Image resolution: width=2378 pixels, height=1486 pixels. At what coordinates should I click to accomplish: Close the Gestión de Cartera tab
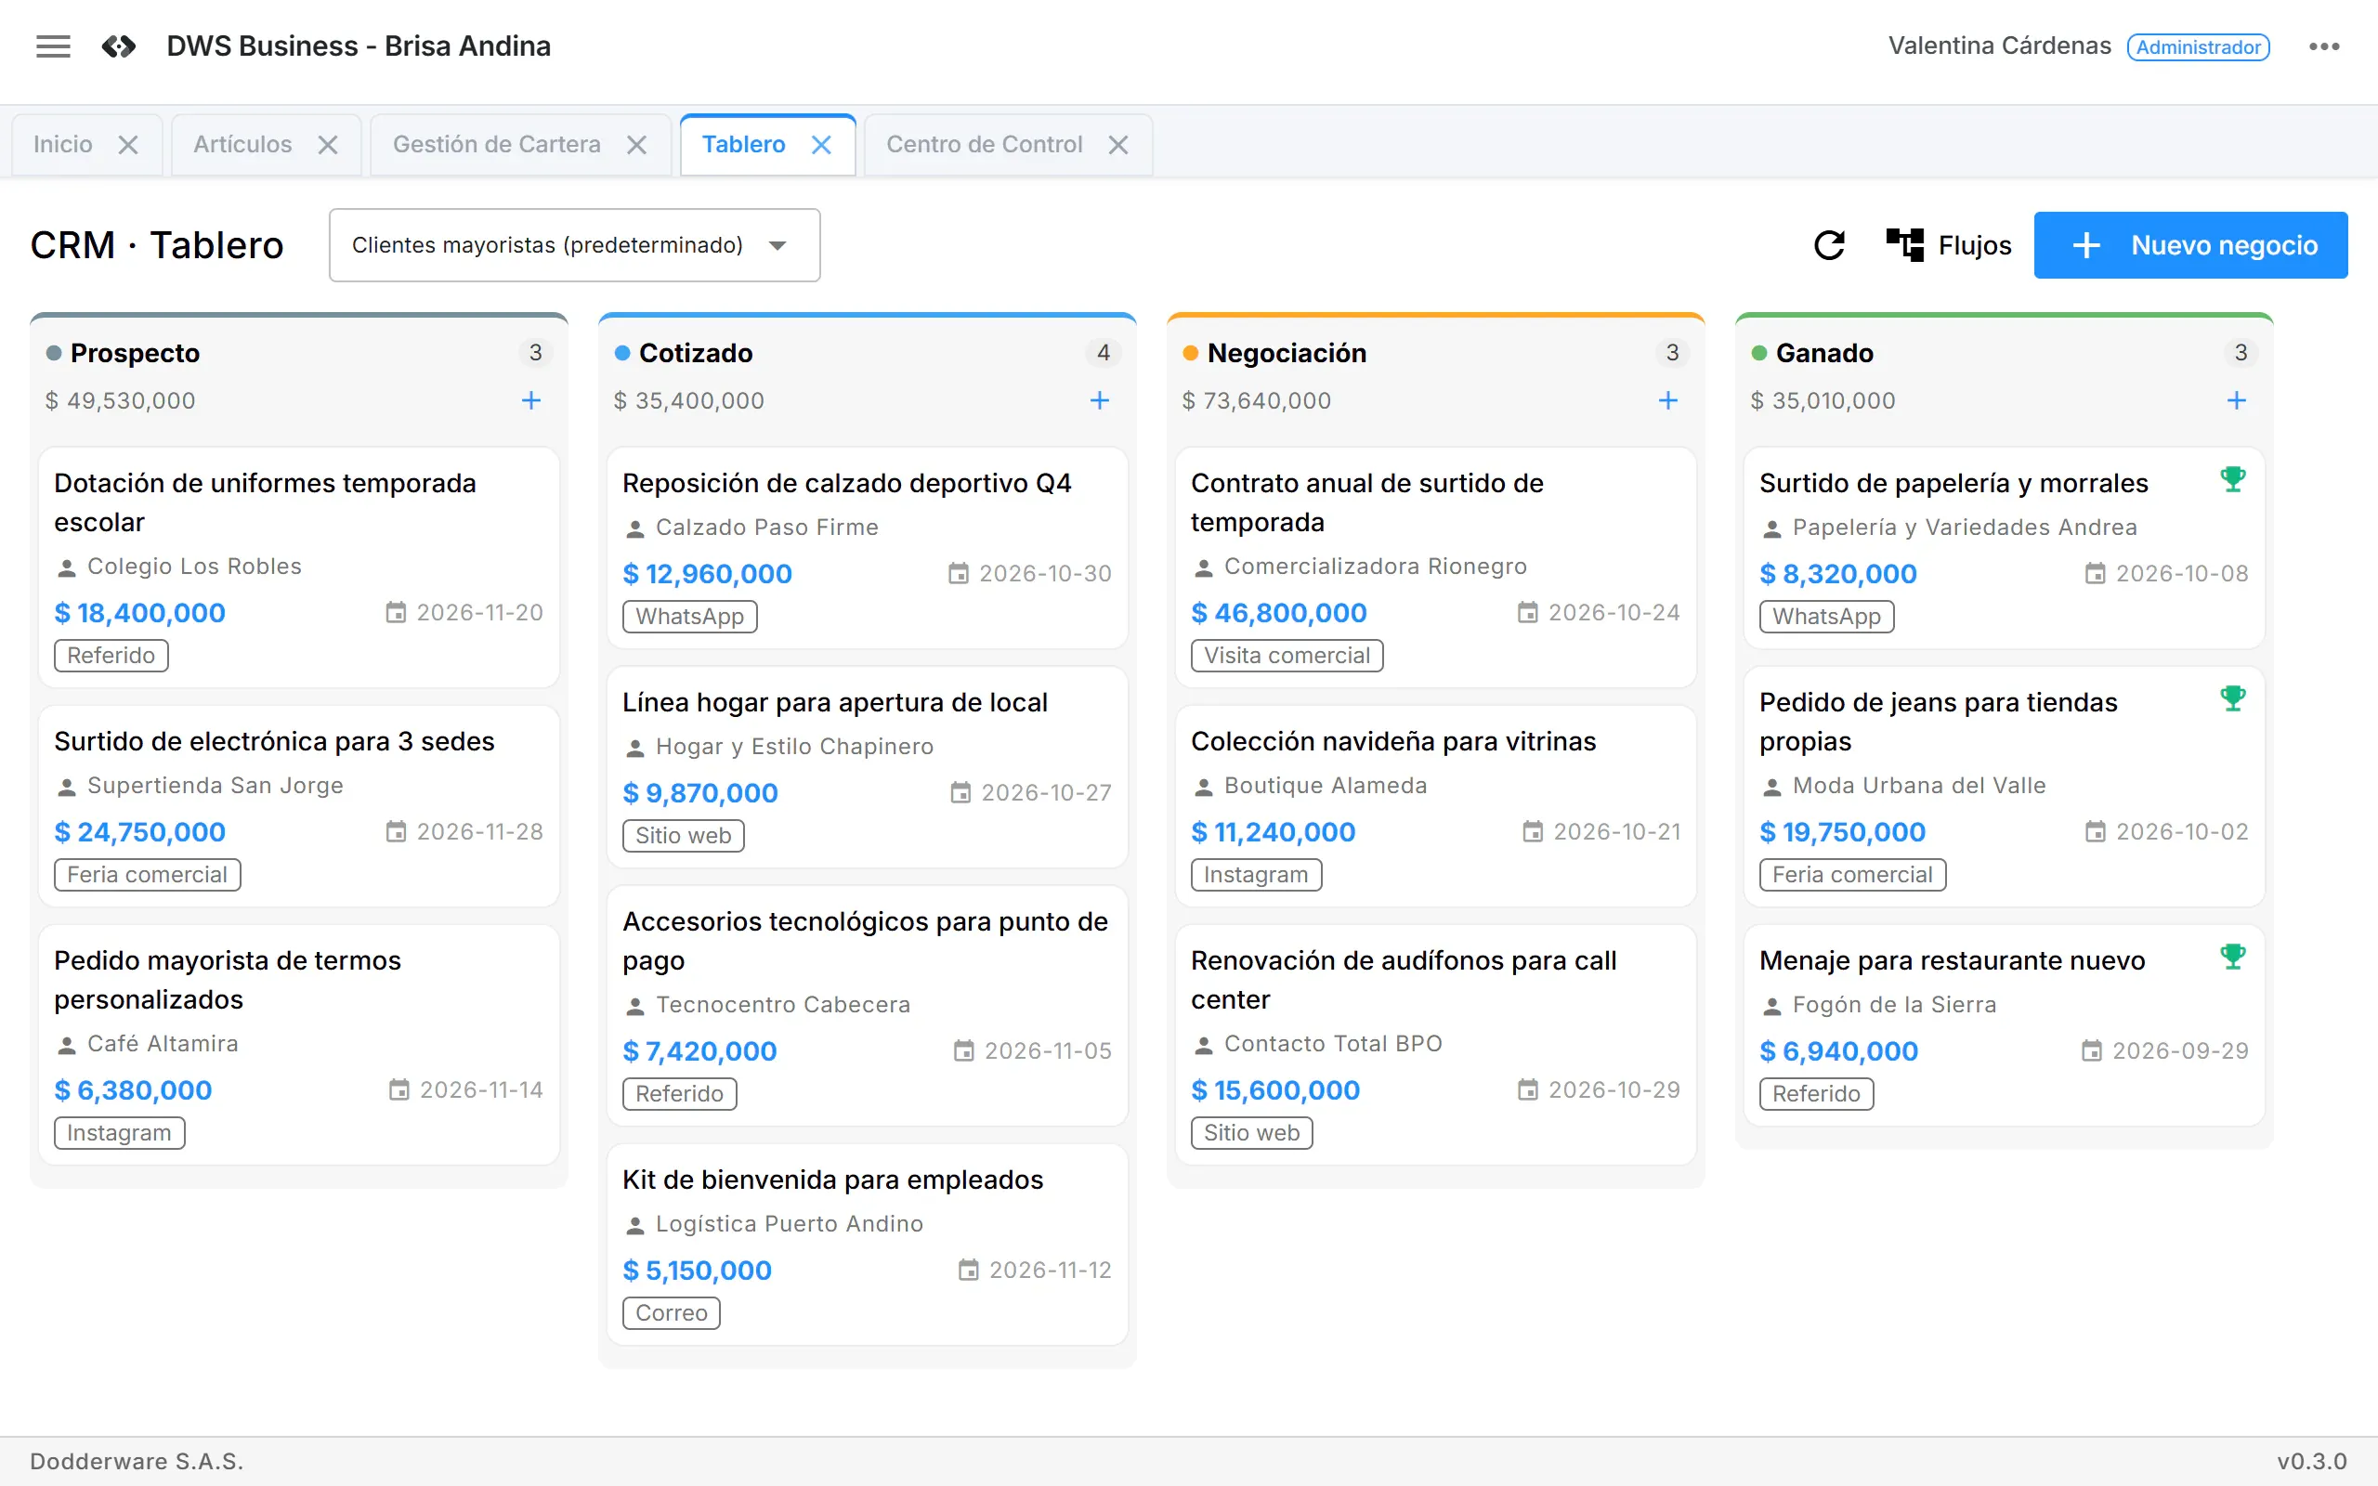point(636,145)
